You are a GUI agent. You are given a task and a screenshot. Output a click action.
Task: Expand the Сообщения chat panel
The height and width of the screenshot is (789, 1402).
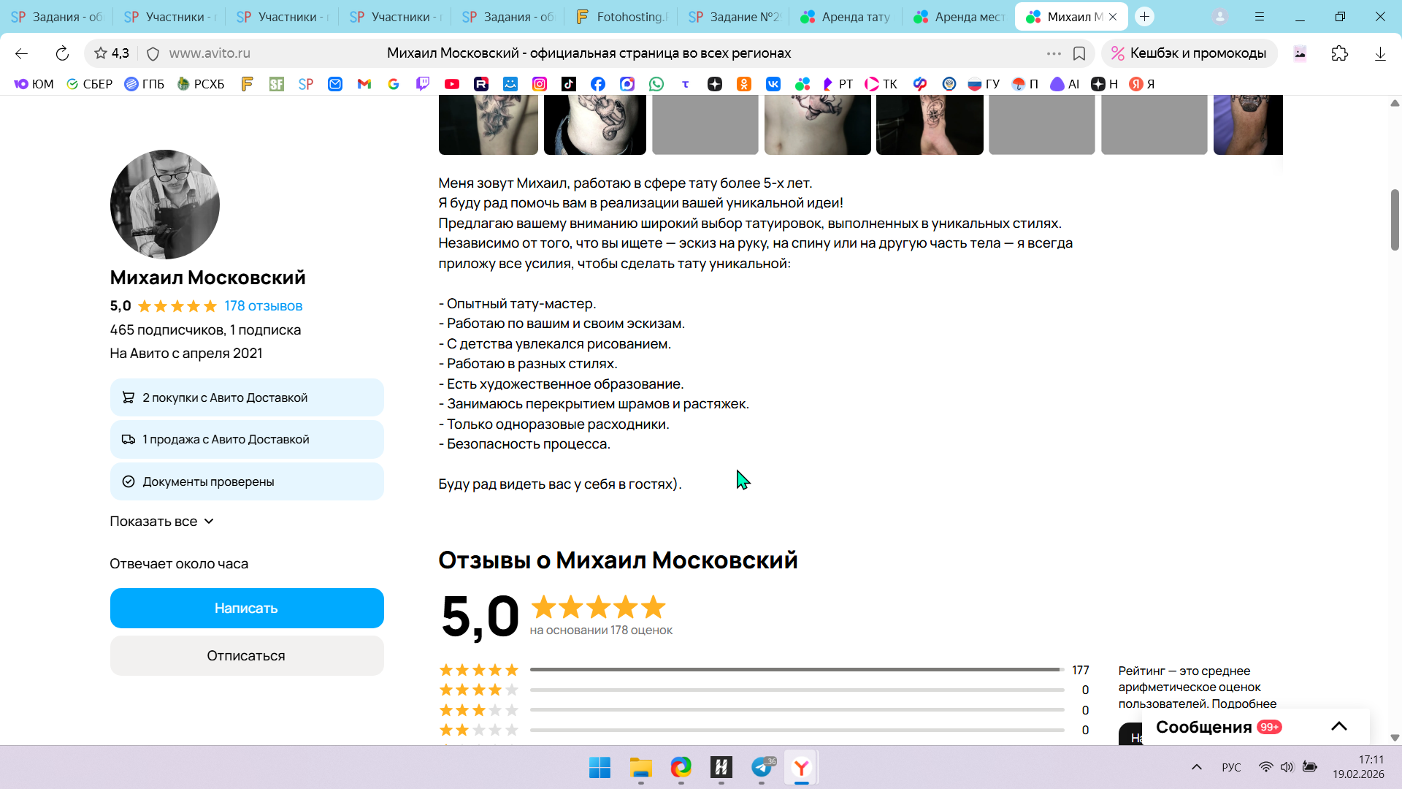tap(1338, 726)
